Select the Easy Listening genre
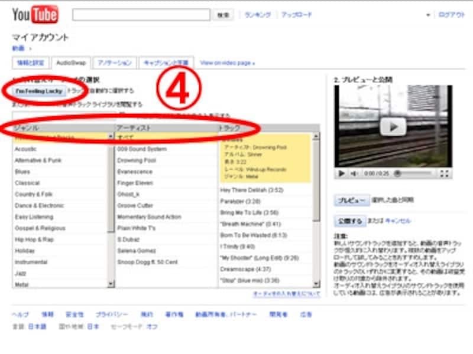473x354 pixels. click(x=34, y=217)
